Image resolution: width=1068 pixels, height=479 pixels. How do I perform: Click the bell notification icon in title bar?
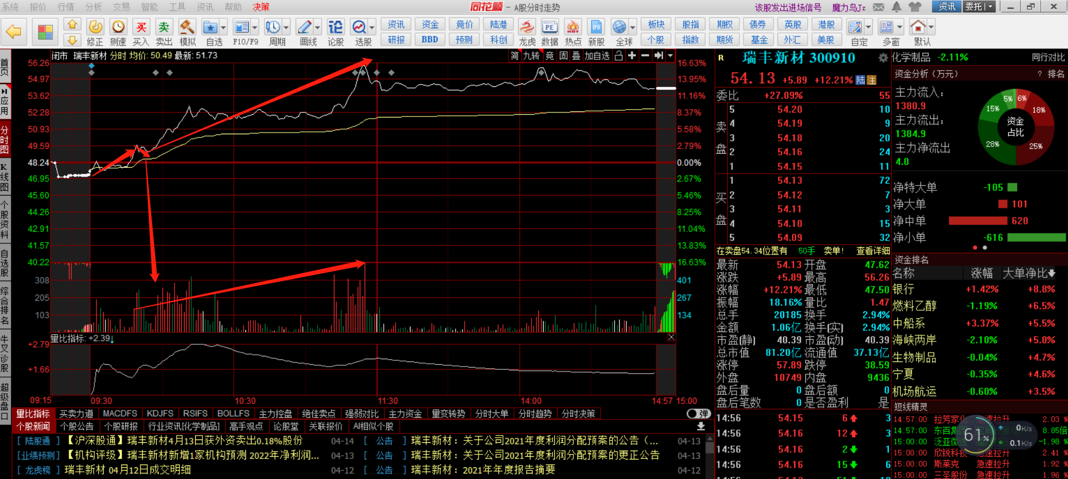(x=896, y=7)
